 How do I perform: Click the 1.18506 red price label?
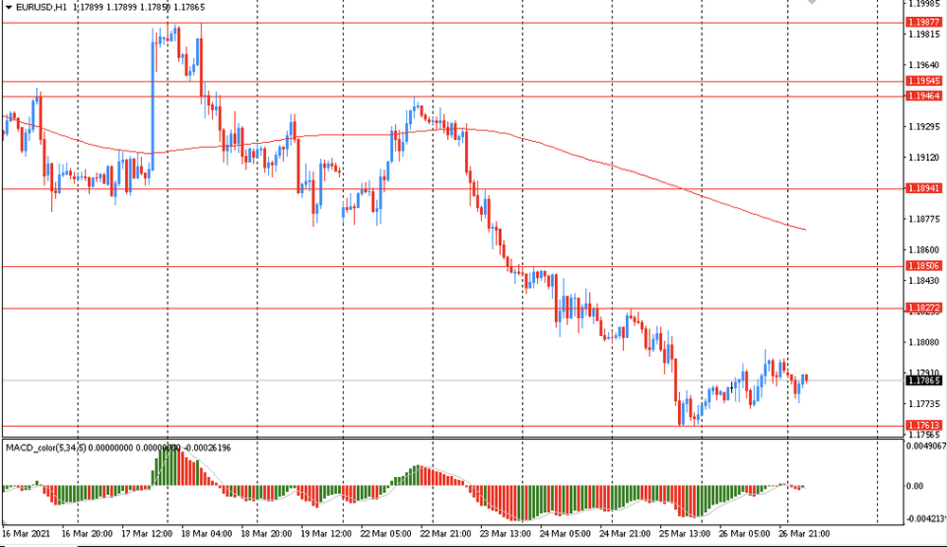pyautogui.click(x=924, y=266)
